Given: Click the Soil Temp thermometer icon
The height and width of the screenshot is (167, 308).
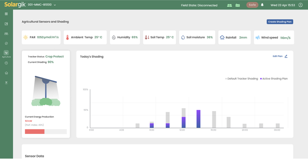Looking at the screenshot, I should tap(147, 37).
